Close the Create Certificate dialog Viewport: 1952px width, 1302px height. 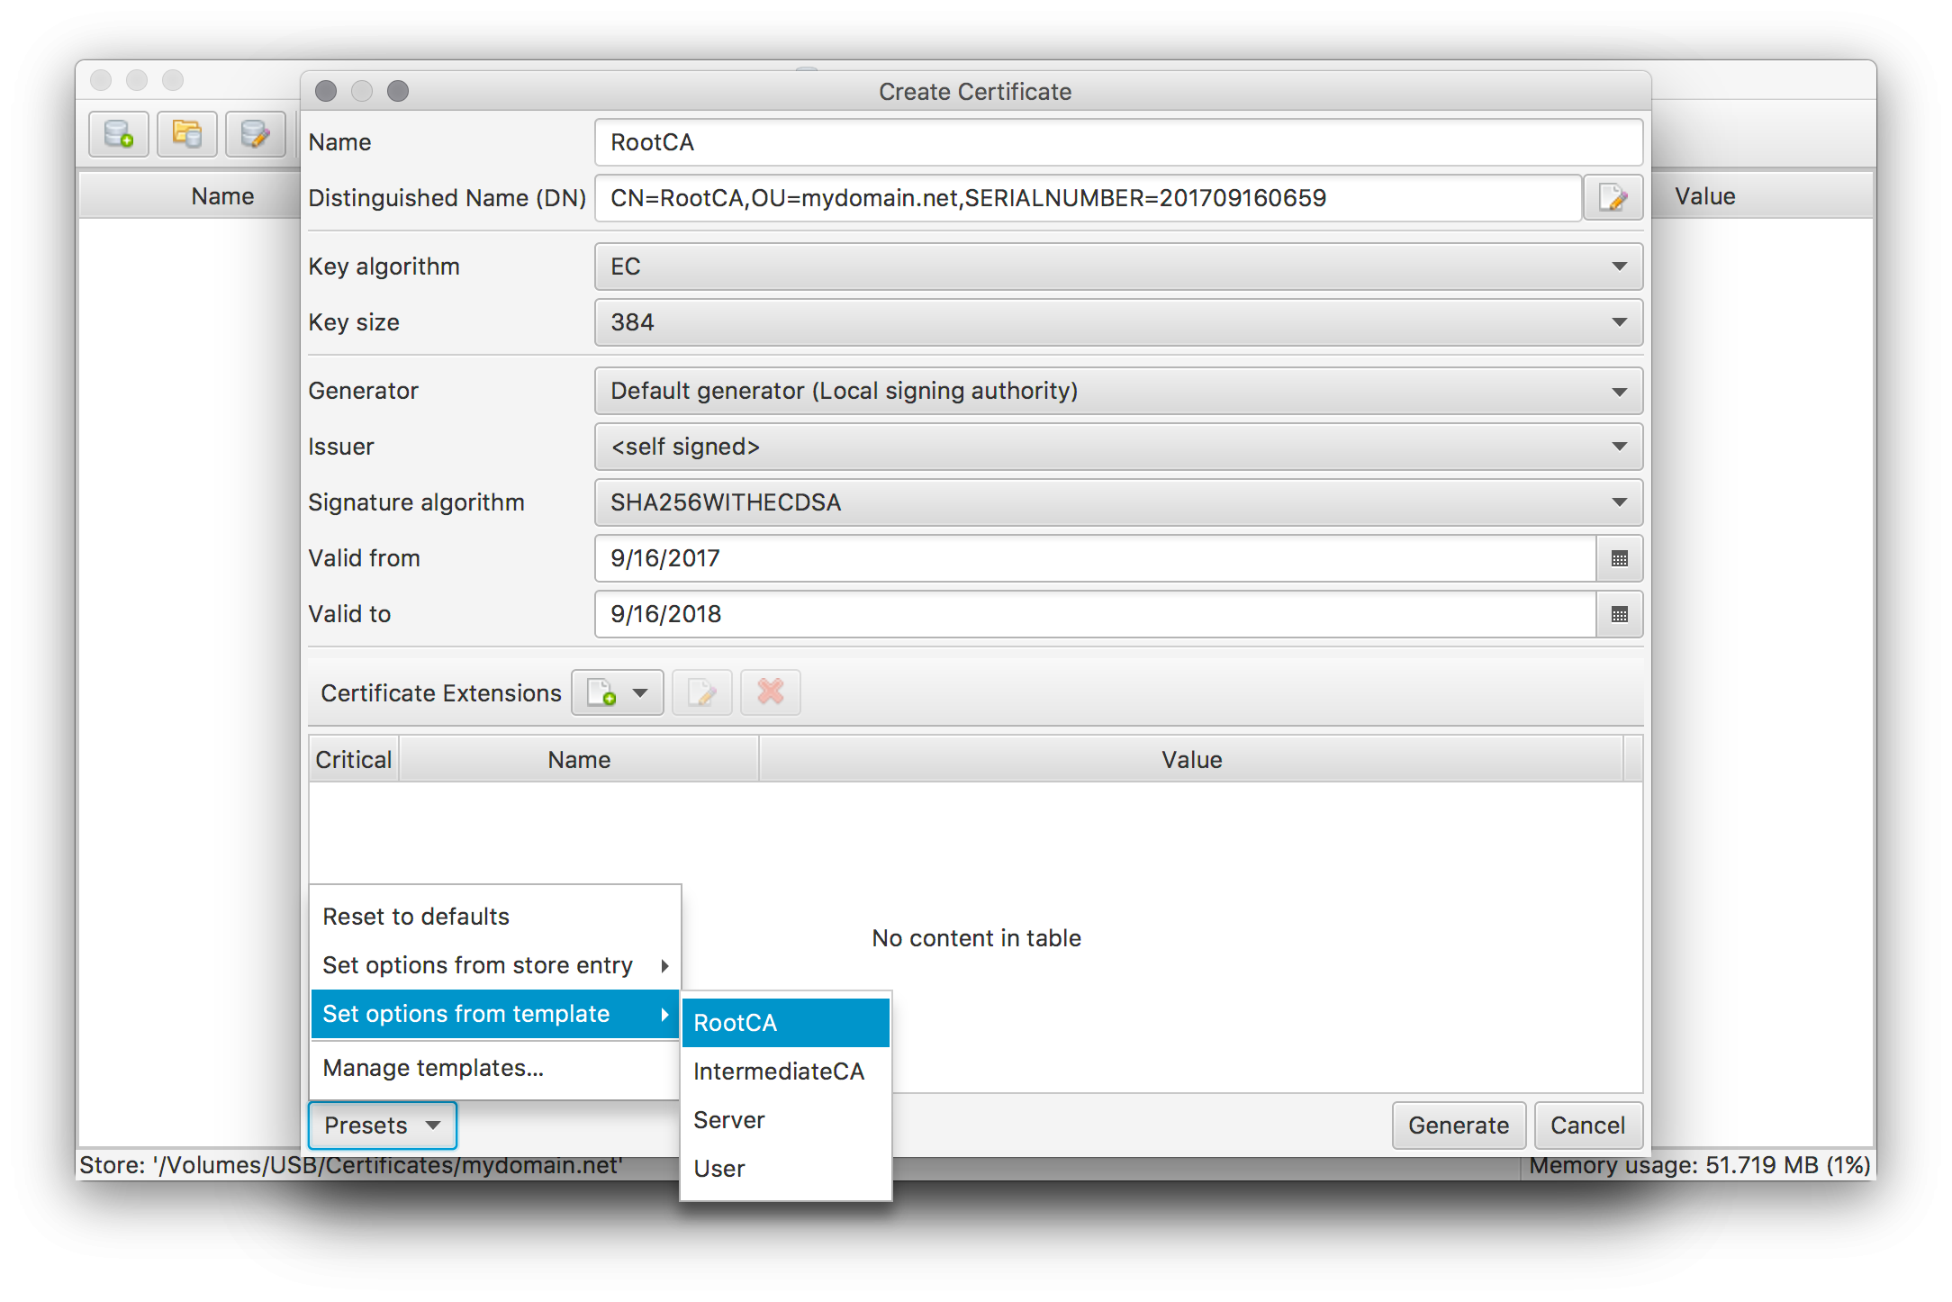326,91
